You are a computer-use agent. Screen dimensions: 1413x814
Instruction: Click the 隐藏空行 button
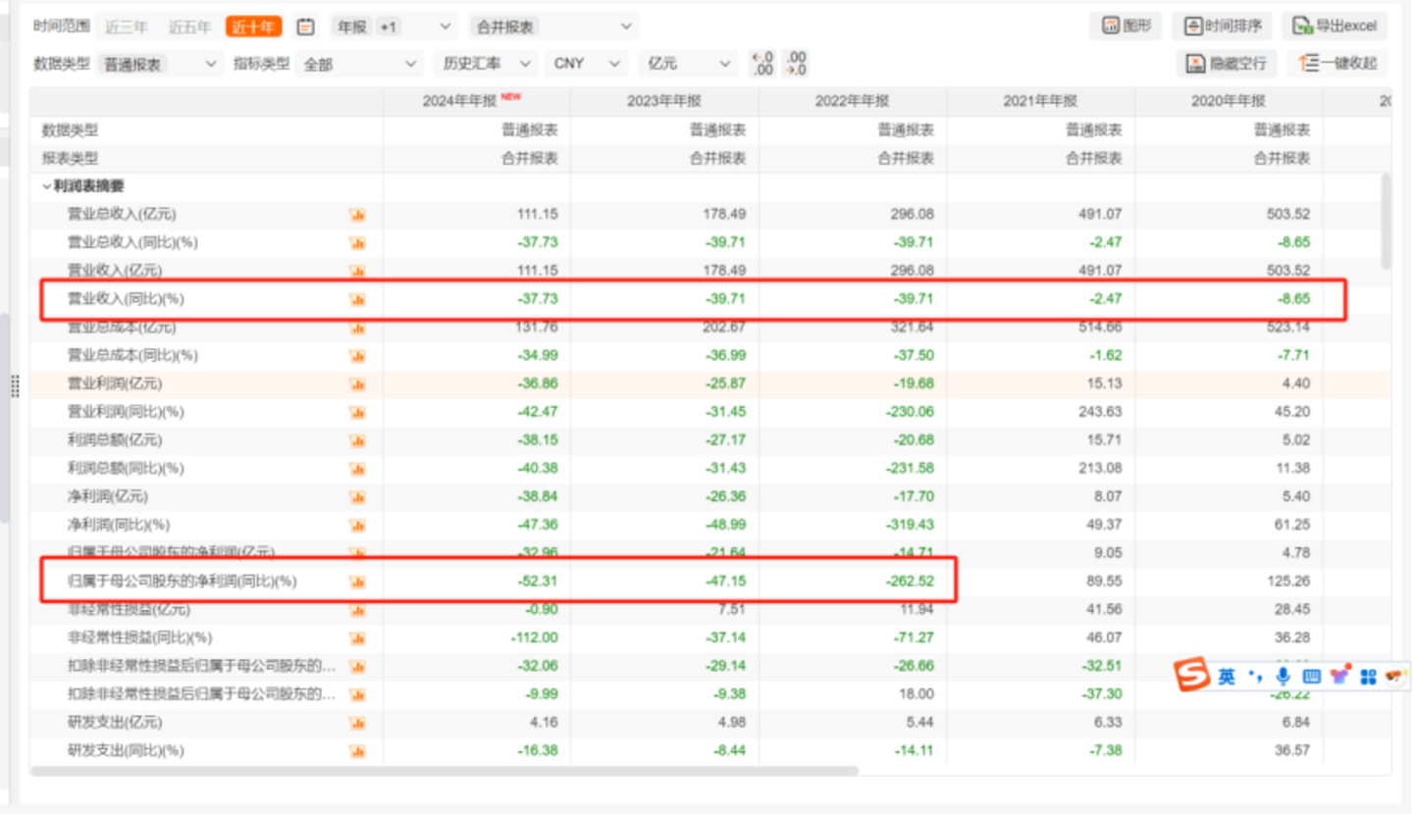click(x=1227, y=64)
